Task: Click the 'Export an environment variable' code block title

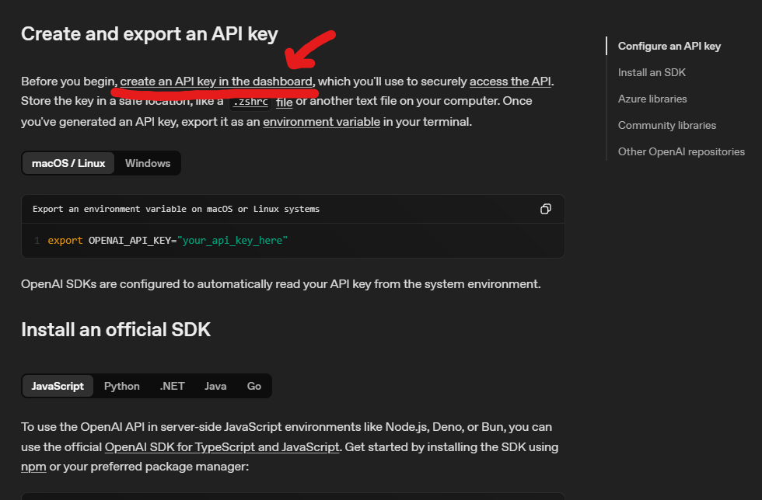Action: pos(176,209)
